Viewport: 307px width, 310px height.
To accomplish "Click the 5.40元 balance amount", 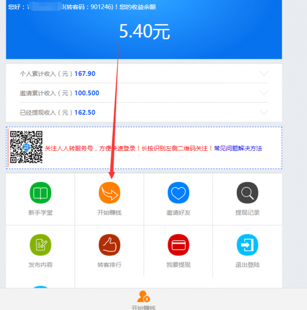I will [144, 31].
